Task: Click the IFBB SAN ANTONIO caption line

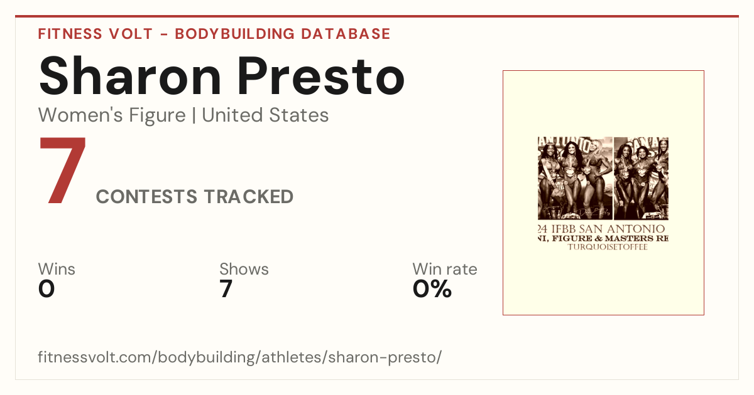Action: click(603, 228)
